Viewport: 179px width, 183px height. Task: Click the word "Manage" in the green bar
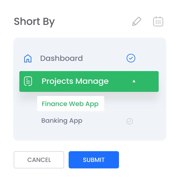tap(92, 81)
